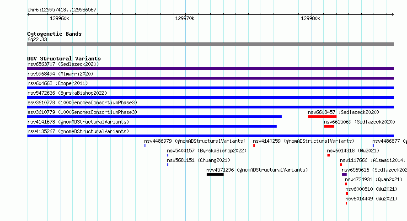Click the 129960k ruler tick label
The width and height of the screenshot is (407, 221).
pos(59,18)
